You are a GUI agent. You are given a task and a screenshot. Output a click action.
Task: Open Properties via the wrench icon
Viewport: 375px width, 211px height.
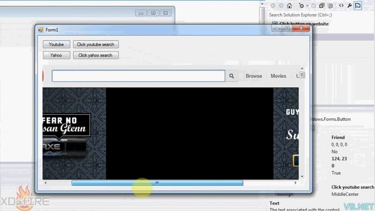coord(350,5)
